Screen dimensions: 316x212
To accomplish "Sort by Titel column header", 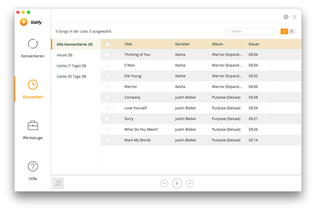I will [128, 44].
